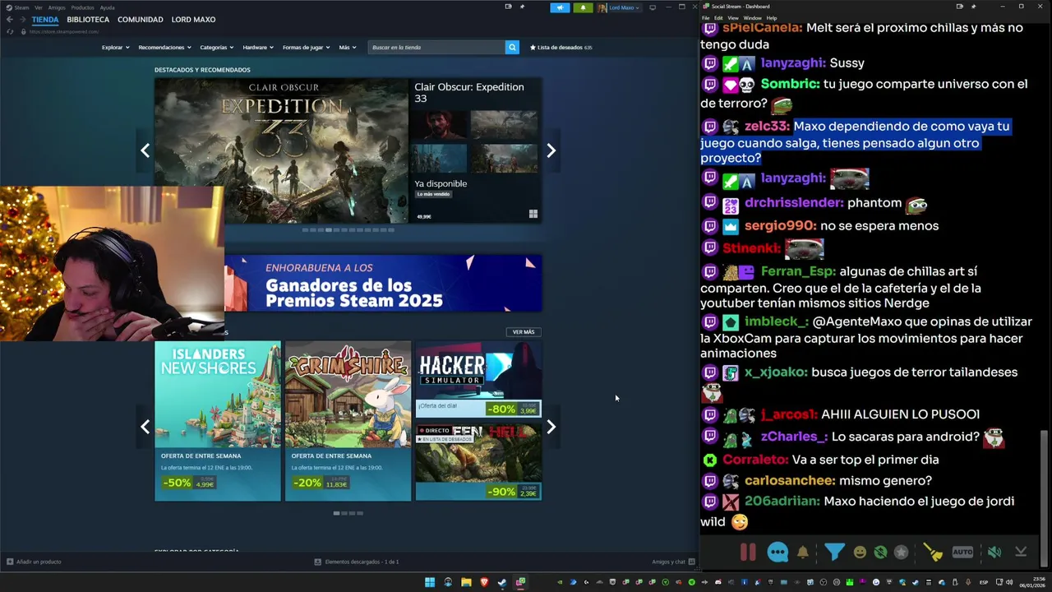Click the smiley emoji icon in Social Stream
1052x592 pixels.
(860, 553)
